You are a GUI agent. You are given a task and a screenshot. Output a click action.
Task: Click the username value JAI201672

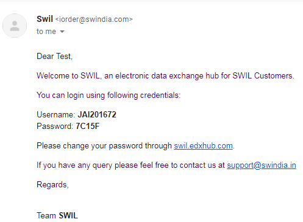point(97,114)
